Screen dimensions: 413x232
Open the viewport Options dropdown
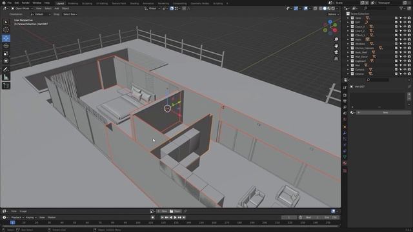tap(333, 14)
